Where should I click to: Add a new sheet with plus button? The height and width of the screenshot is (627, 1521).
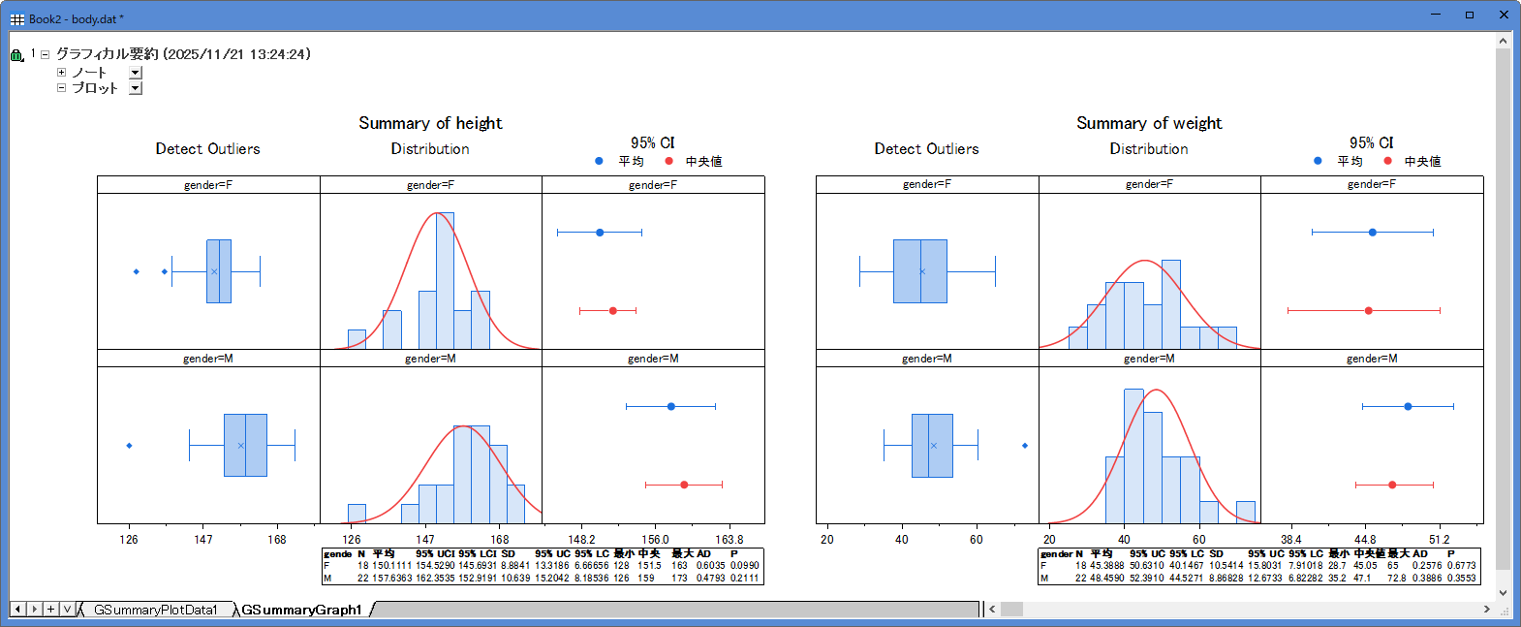click(x=50, y=609)
